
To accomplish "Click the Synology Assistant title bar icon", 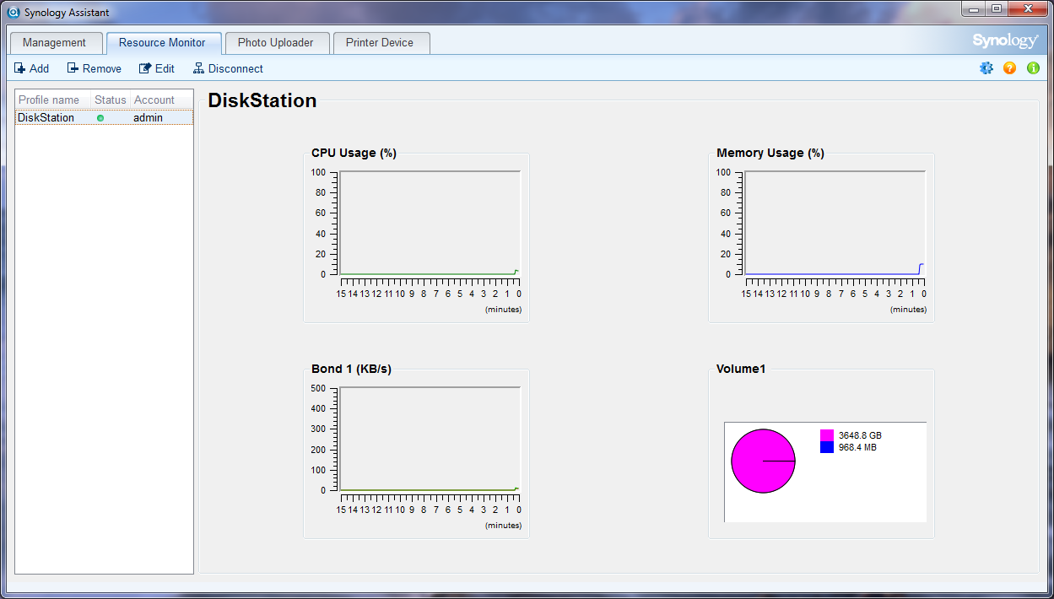I will [14, 13].
